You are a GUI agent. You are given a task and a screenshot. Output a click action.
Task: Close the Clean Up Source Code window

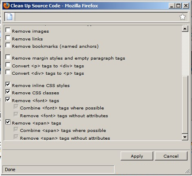185,6
